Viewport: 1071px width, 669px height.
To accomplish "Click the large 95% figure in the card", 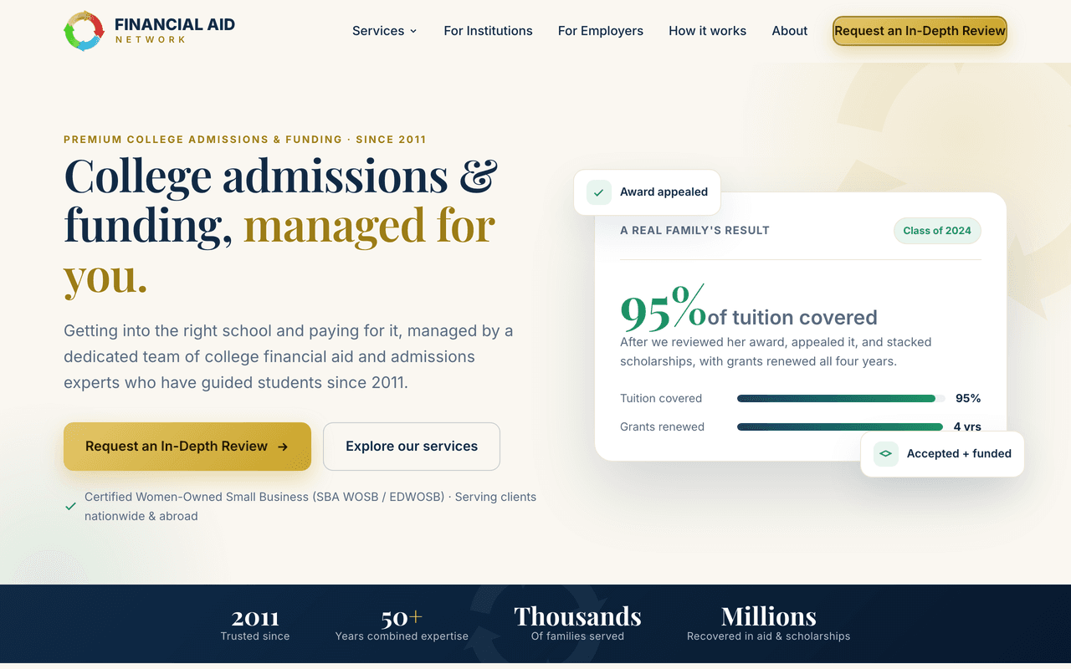I will click(x=663, y=307).
